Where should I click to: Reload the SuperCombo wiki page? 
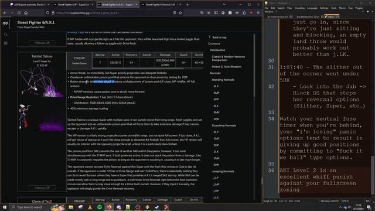19,13
